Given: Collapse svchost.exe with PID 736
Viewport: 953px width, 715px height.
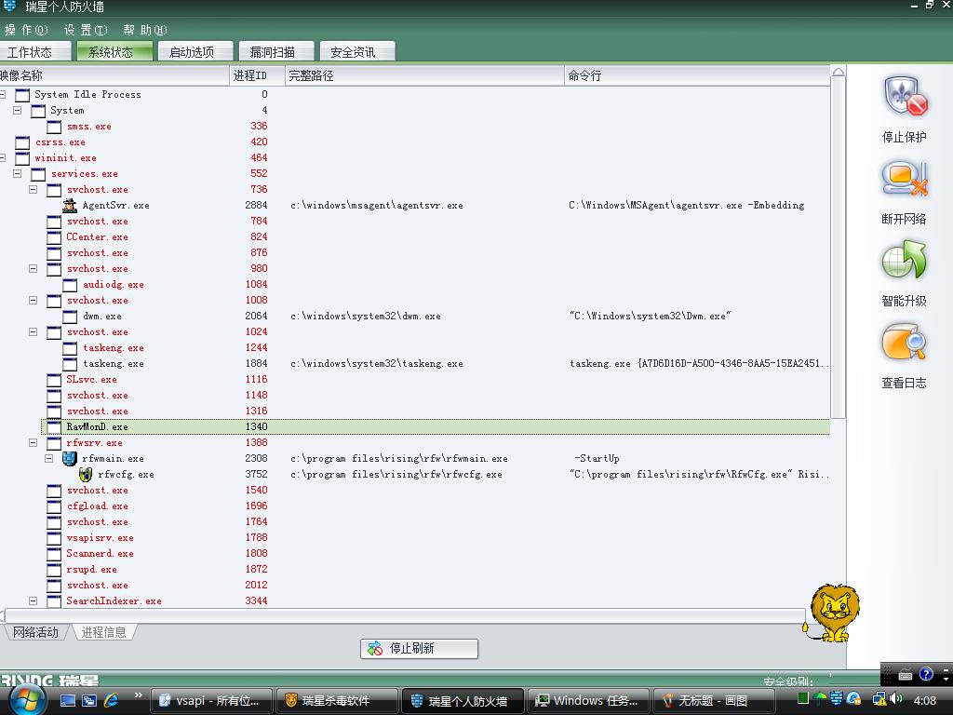Looking at the screenshot, I should (33, 189).
